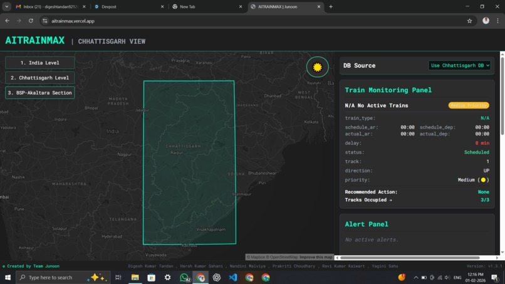This screenshot has height=284, width=505.
Task: Click the Nagpur city label on map
Action: pyautogui.click(x=124, y=154)
